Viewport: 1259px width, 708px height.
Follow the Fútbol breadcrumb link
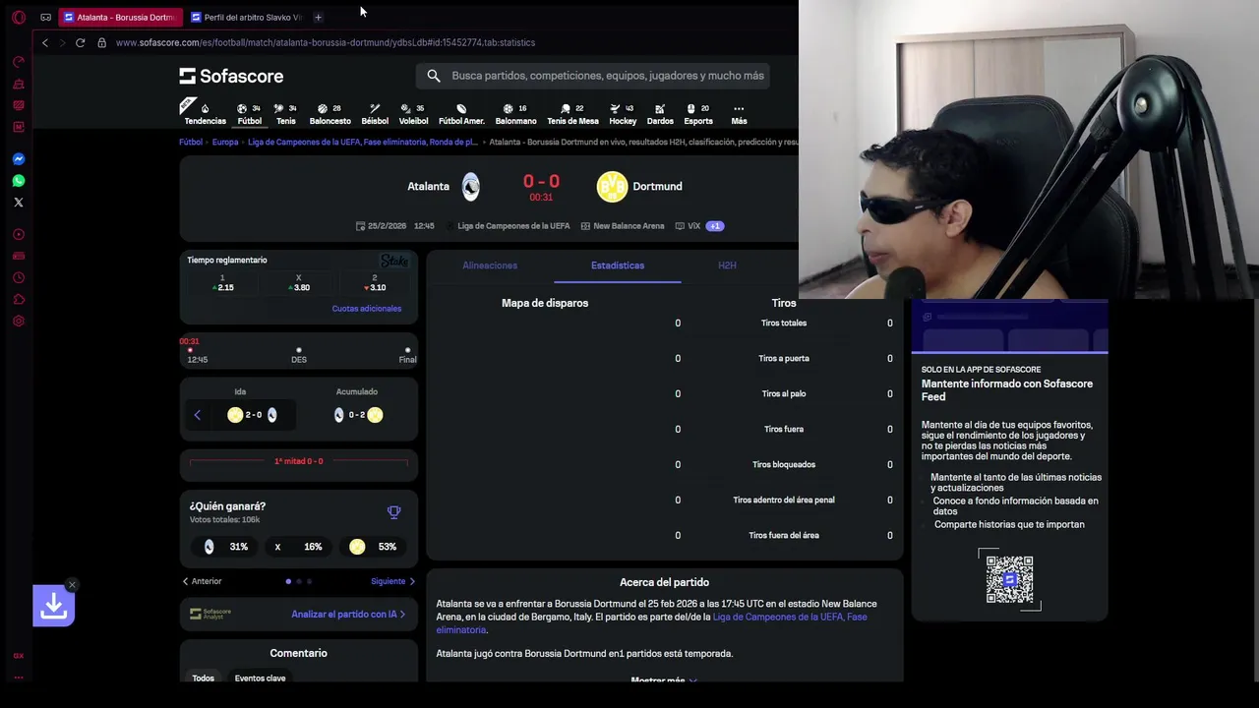pos(191,142)
